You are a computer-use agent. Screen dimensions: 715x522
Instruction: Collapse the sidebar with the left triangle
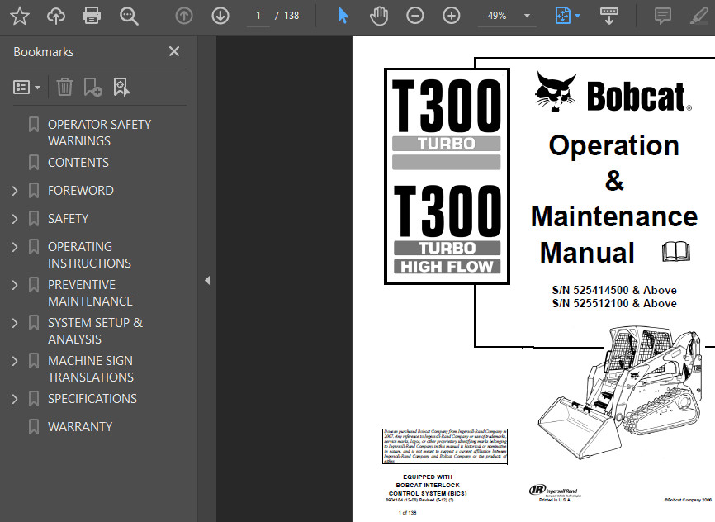(207, 280)
